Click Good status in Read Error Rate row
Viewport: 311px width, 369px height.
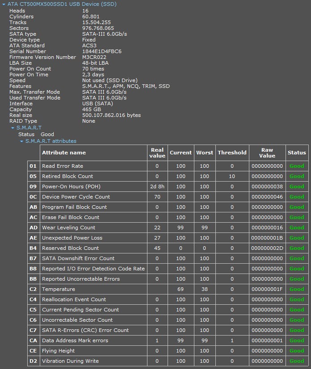(x=297, y=166)
